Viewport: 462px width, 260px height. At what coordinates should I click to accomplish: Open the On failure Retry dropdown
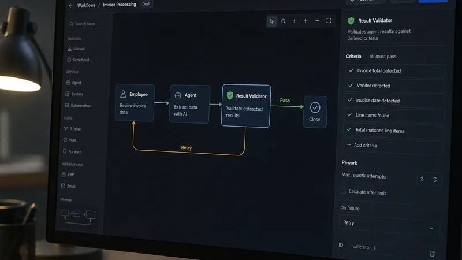point(389,225)
